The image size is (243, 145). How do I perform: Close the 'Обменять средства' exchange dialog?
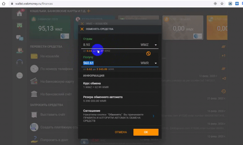tap(82, 29)
